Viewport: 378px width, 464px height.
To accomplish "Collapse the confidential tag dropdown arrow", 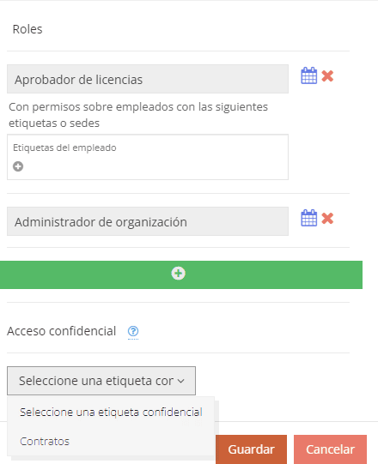I will pyautogui.click(x=181, y=381).
